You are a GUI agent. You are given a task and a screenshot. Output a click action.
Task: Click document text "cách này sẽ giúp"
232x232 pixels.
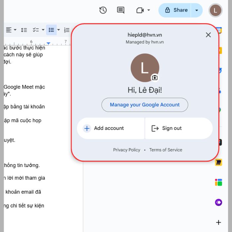[x=23, y=55]
